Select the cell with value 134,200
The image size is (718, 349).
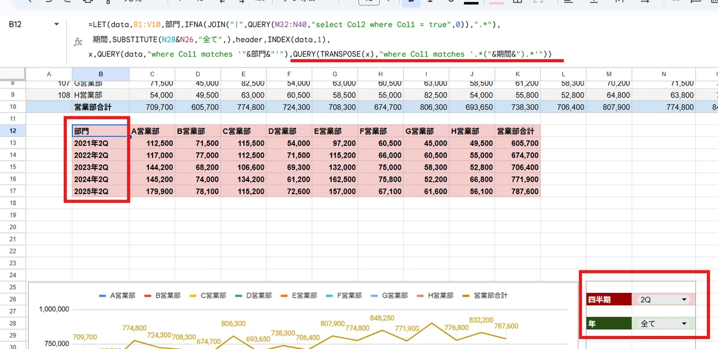click(244, 179)
